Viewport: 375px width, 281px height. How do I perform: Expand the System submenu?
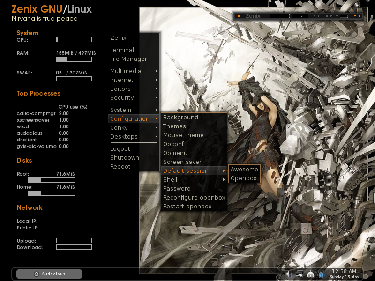tap(134, 110)
